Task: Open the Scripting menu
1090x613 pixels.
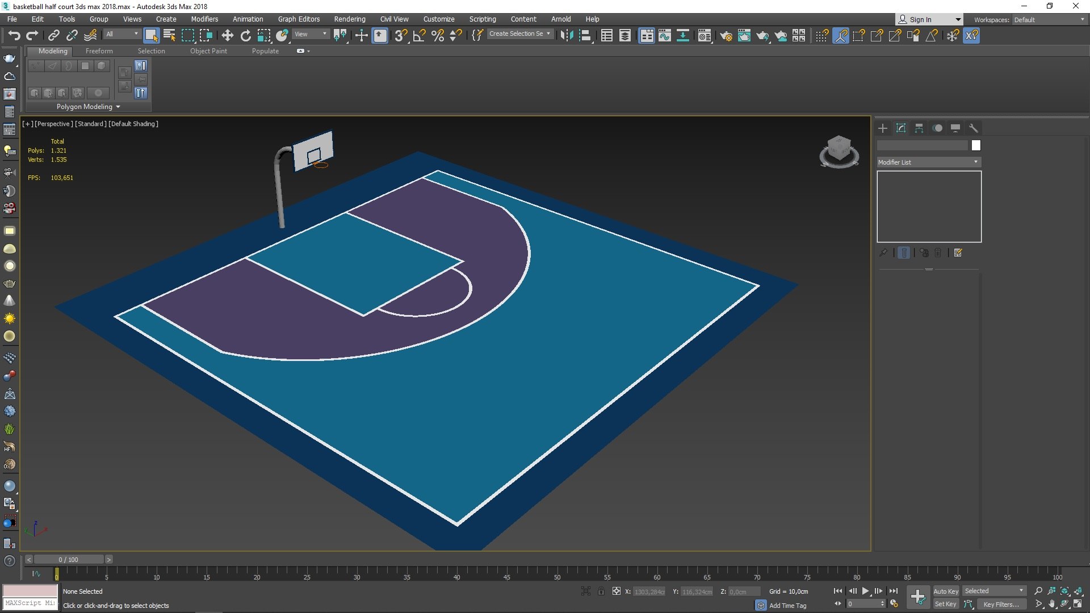Action: (483, 19)
